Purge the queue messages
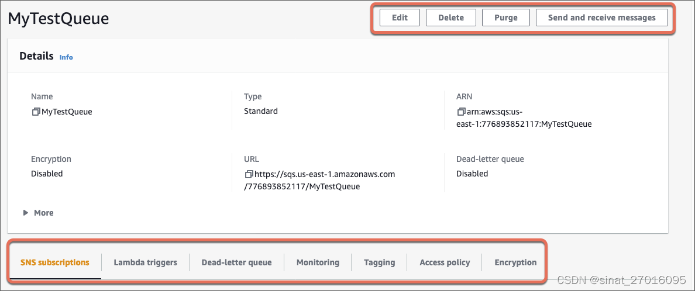The height and width of the screenshot is (291, 695). 505,18
